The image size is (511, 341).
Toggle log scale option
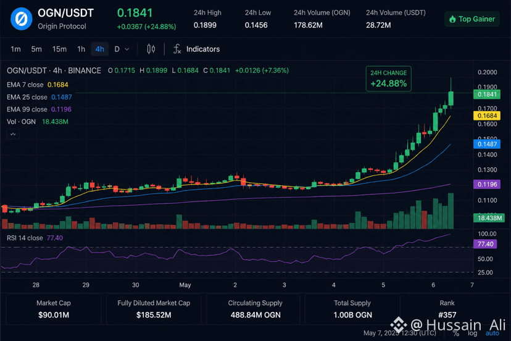tap(473, 333)
